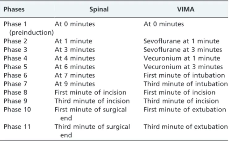The width and height of the screenshot is (229, 141).
Task: Click VIMA Third minute of incision cell
Action: click(181, 101)
